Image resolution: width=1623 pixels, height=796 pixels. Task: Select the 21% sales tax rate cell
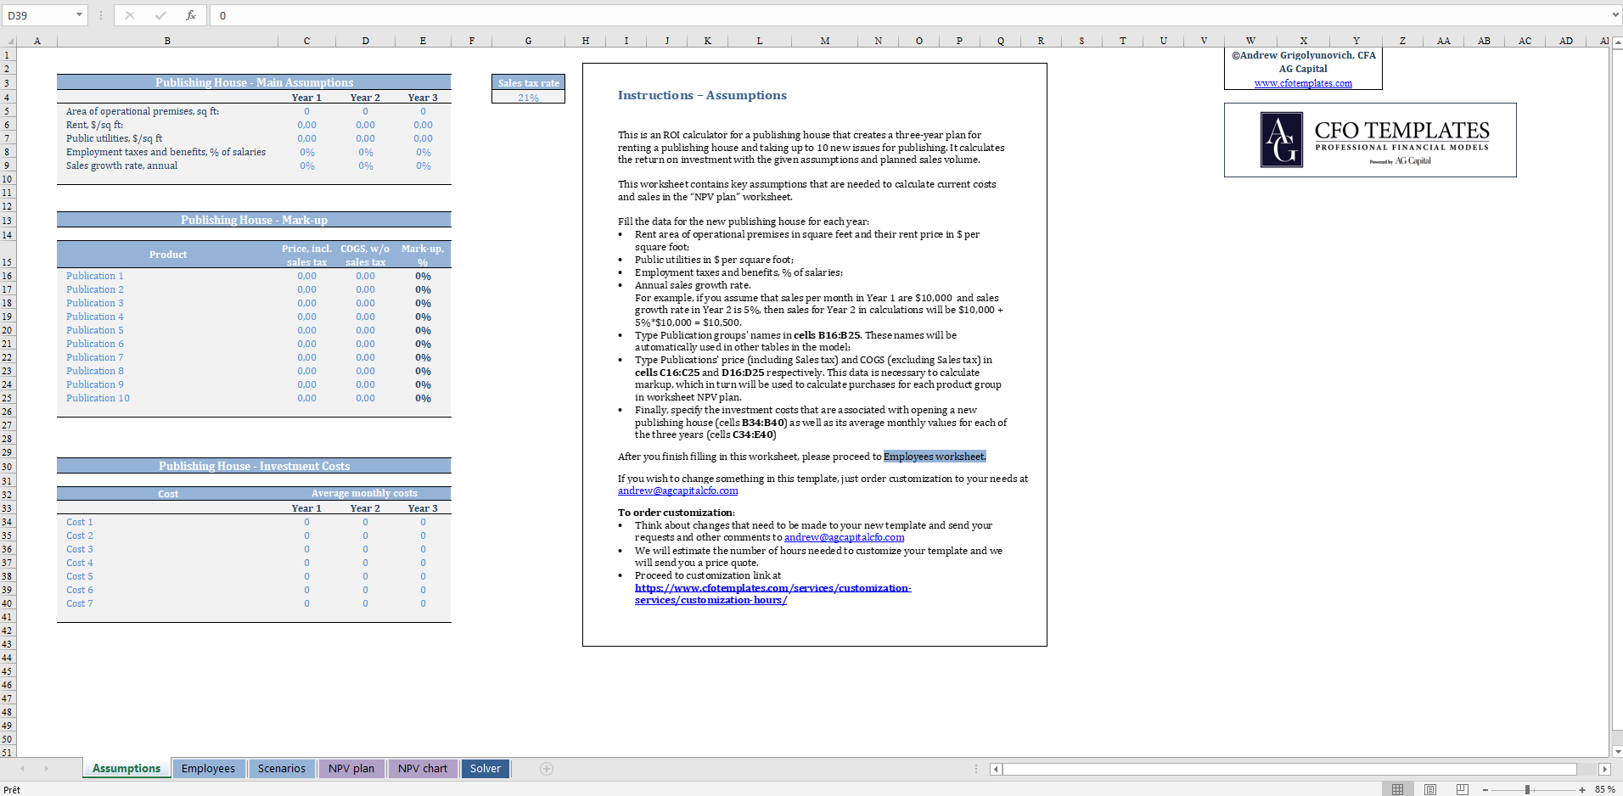point(528,98)
